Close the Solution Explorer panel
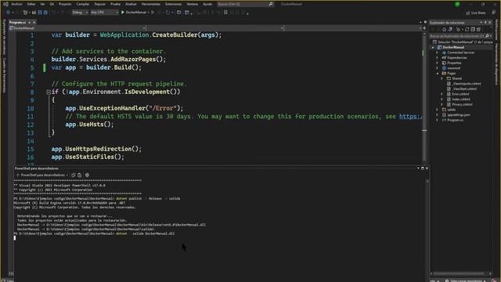501x282 pixels. pos(490,23)
